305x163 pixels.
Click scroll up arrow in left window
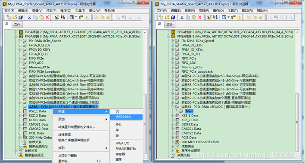coord(145,32)
